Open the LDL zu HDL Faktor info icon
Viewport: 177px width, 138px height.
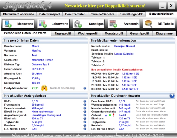click(85, 129)
